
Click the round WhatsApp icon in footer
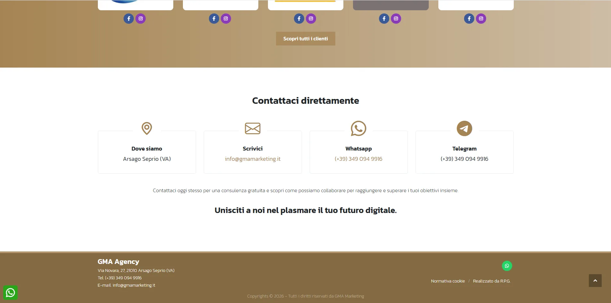[x=507, y=266]
